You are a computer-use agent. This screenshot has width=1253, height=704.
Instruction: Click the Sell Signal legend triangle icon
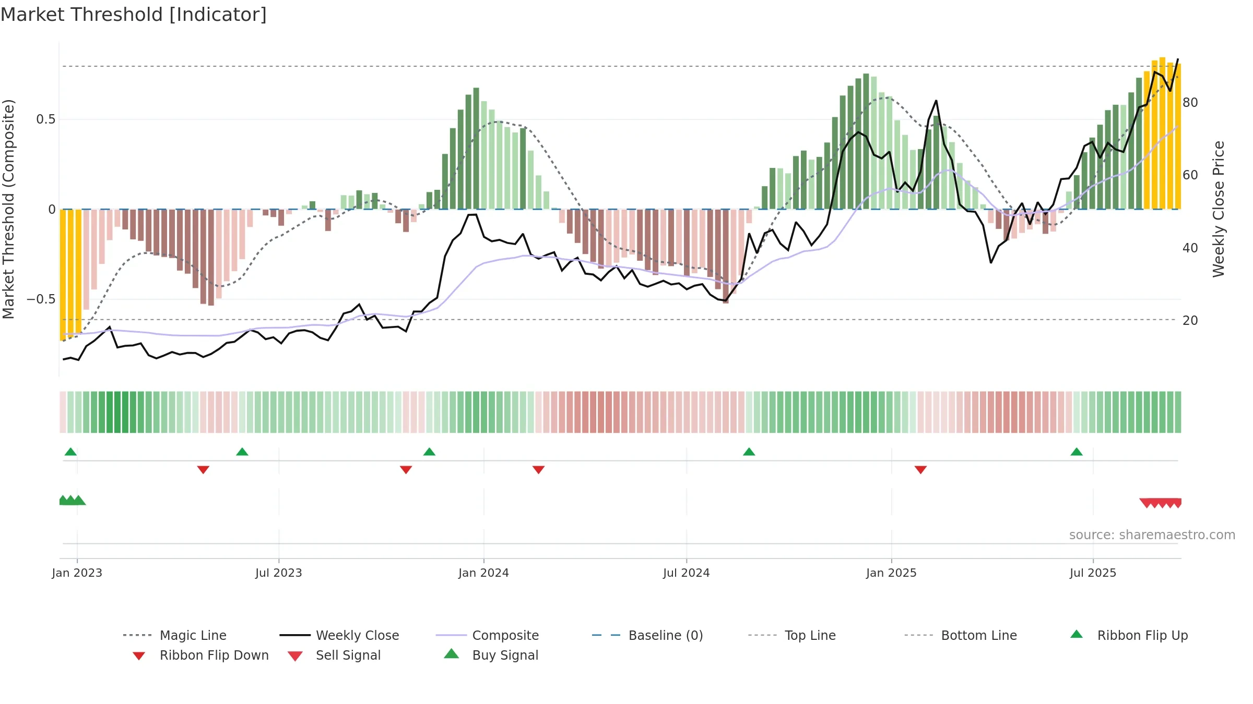[295, 656]
